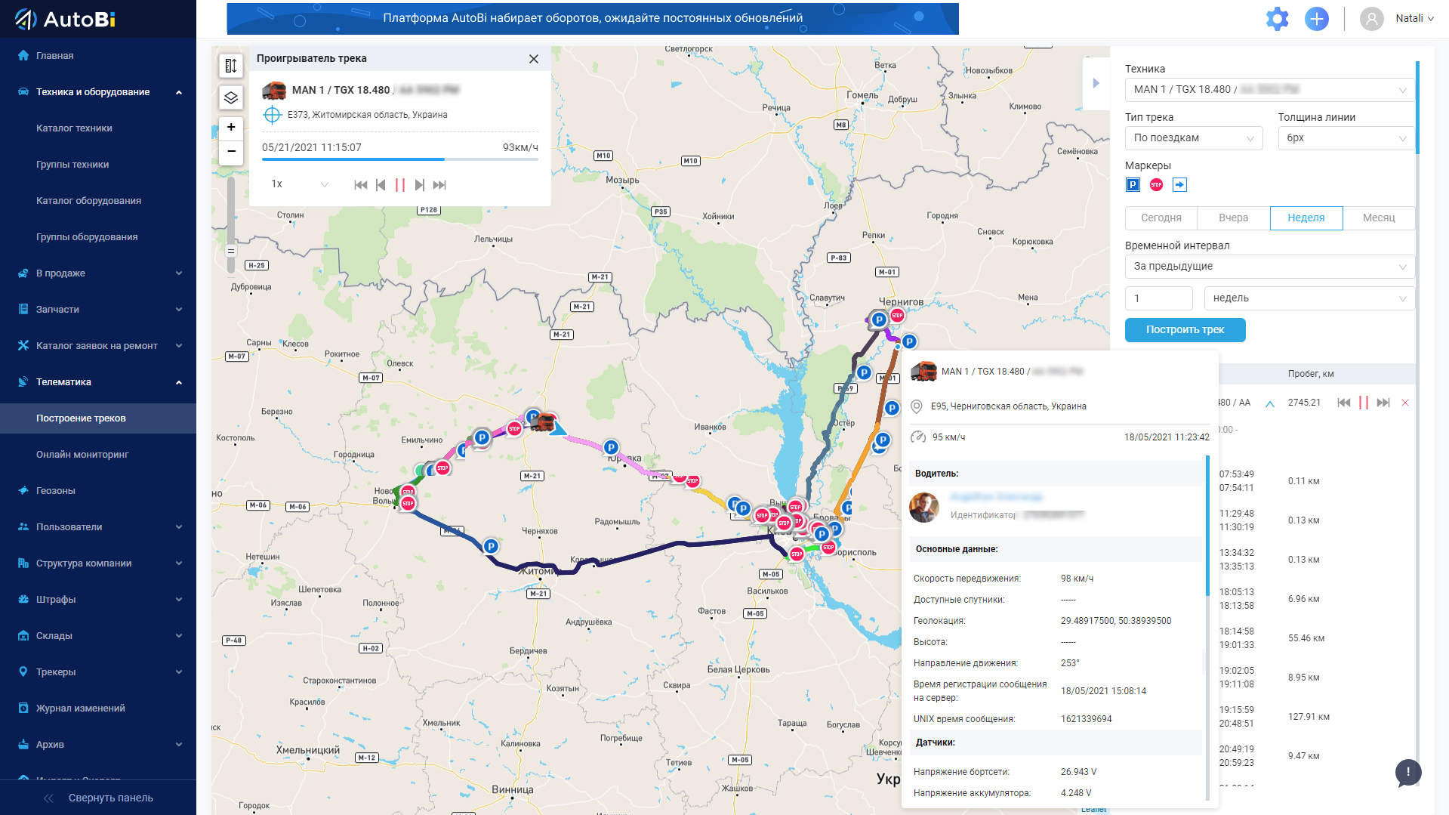Viewport: 1449px width, 815px height.
Task: Jump to track end in player
Action: point(439,185)
